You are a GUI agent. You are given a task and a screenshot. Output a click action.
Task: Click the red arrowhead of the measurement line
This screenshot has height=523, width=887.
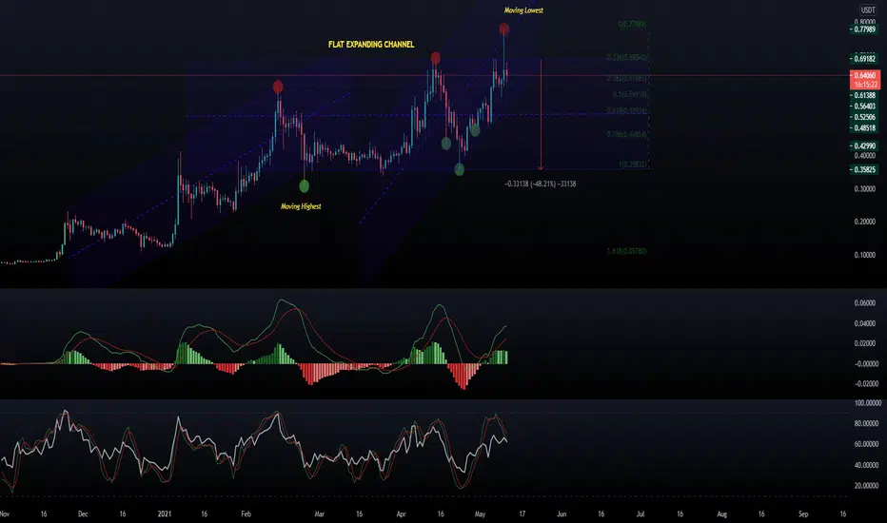pyautogui.click(x=541, y=166)
